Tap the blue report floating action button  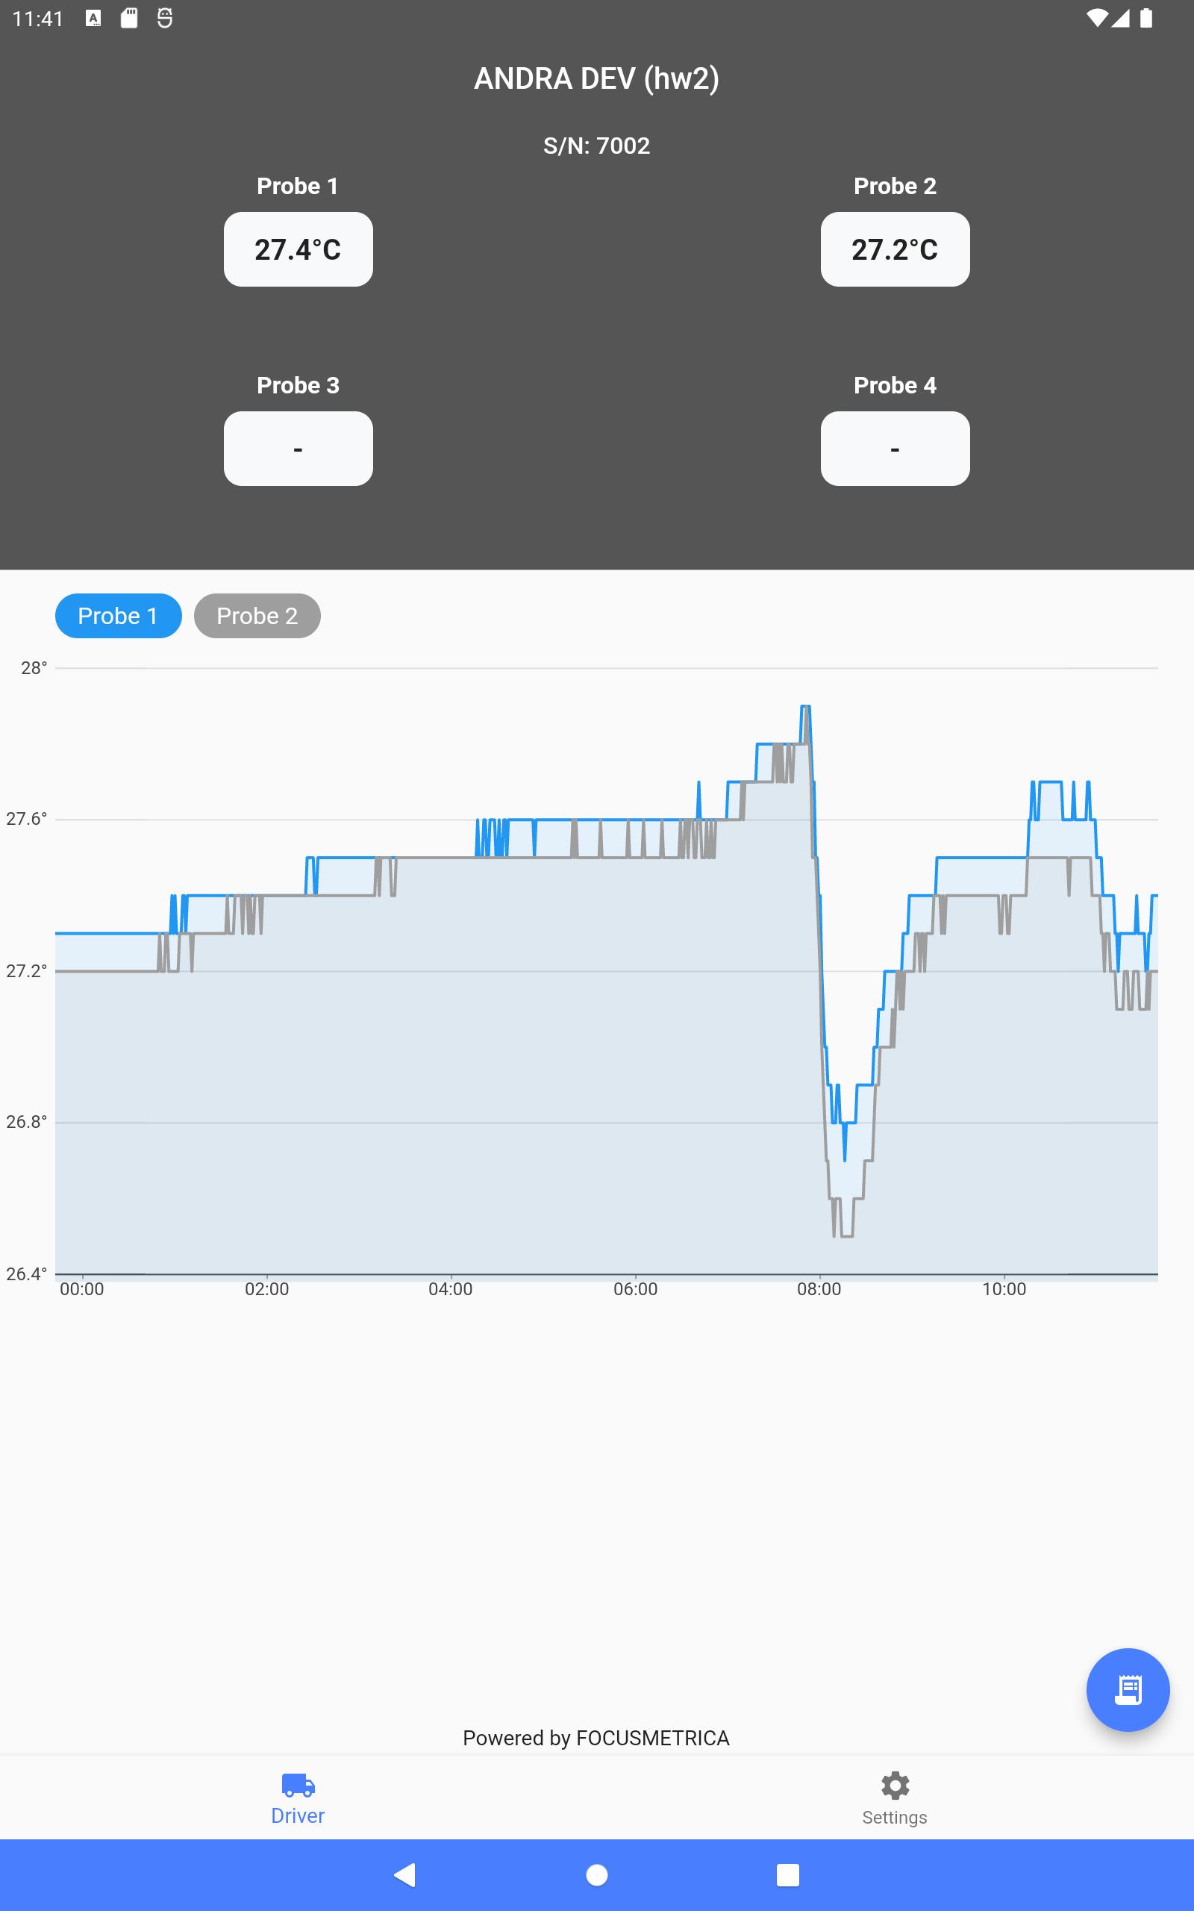[1128, 1690]
